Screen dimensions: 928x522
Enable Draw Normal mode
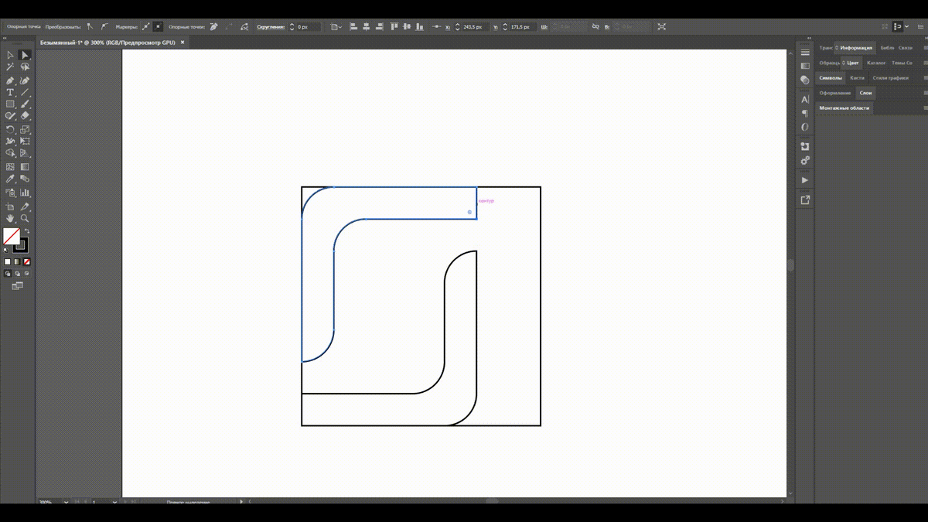pos(8,274)
